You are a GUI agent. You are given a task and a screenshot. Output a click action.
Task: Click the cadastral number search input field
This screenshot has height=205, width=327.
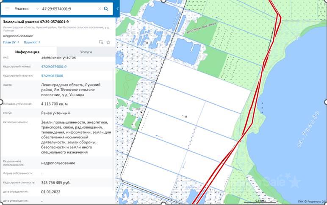click(x=68, y=8)
